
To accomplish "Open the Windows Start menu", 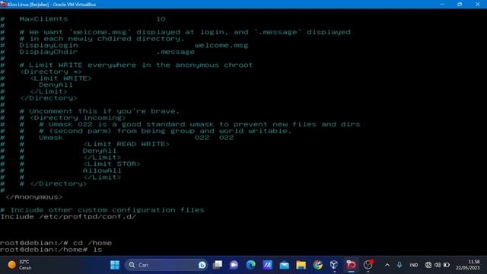I will tap(115, 265).
